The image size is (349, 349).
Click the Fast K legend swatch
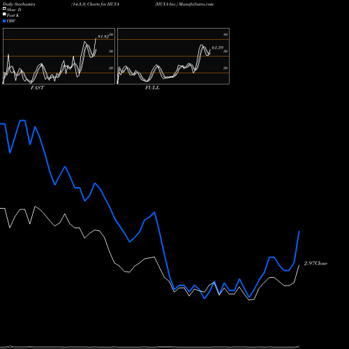pos(4,15)
